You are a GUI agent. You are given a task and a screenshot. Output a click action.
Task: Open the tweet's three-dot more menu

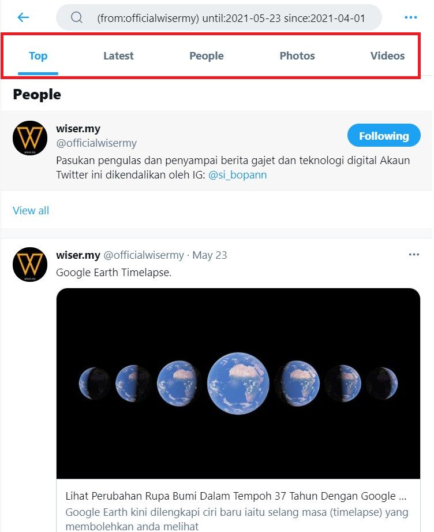tap(414, 255)
